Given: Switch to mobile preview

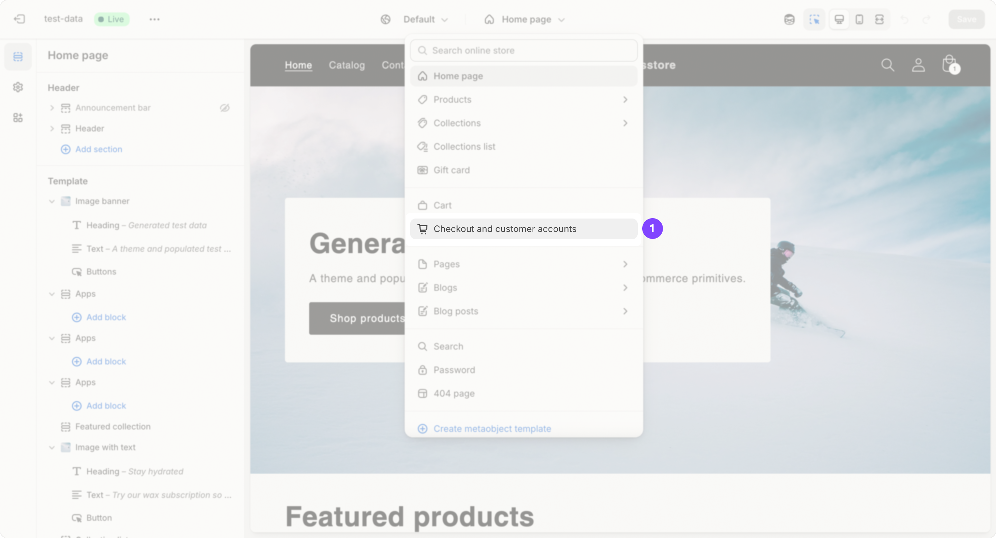Looking at the screenshot, I should coord(859,19).
